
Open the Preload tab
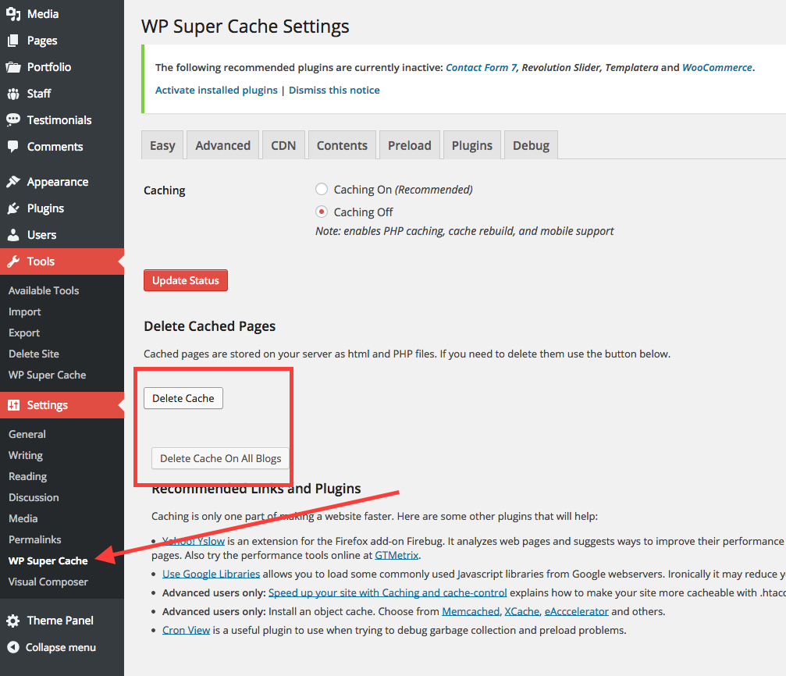coord(409,144)
